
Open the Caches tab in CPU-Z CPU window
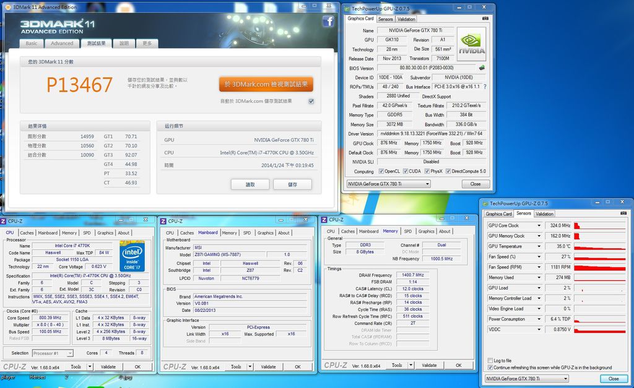(x=27, y=233)
